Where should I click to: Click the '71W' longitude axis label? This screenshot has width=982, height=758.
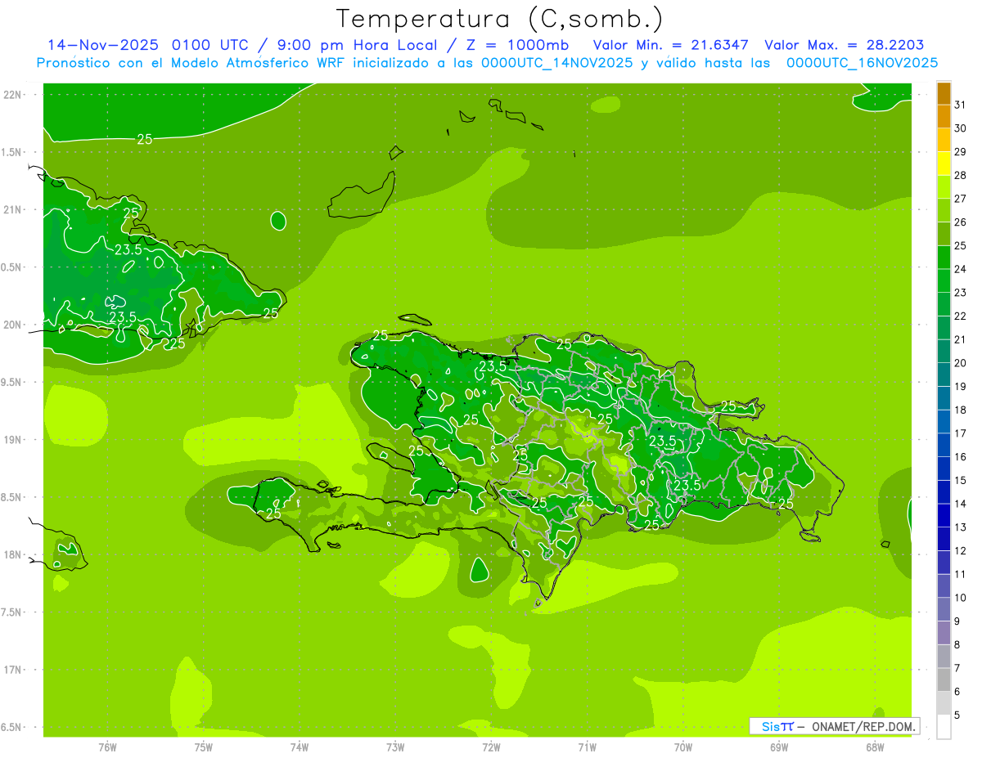(587, 747)
